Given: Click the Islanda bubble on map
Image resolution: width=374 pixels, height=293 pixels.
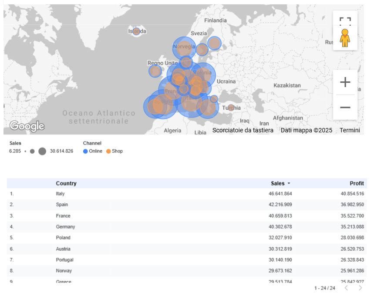Looking at the screenshot, I should click(x=136, y=31).
